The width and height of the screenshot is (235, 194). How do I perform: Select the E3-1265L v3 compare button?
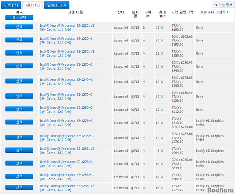[x=19, y=150]
